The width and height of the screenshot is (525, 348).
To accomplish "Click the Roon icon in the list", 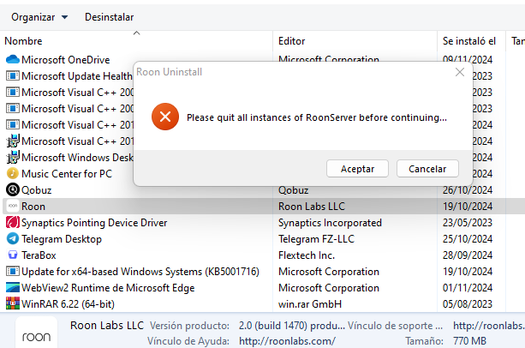I will click(13, 206).
